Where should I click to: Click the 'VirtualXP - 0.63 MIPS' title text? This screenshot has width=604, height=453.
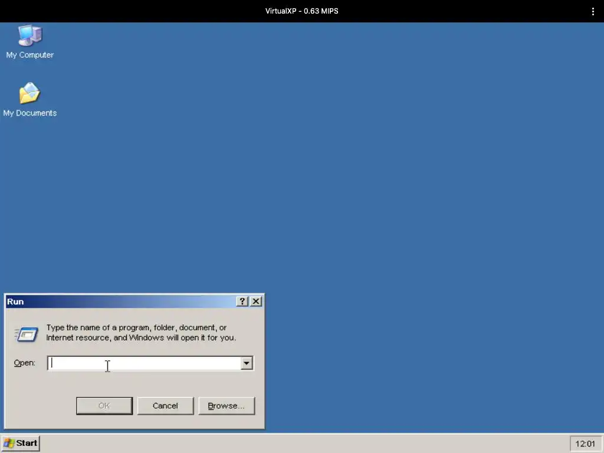[x=301, y=11]
